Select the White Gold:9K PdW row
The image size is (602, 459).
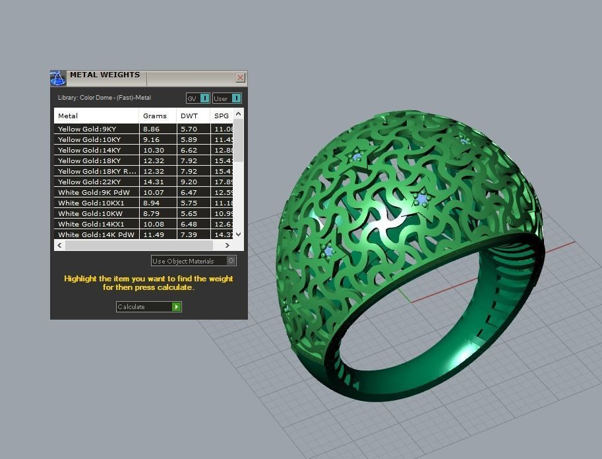pyautogui.click(x=144, y=192)
